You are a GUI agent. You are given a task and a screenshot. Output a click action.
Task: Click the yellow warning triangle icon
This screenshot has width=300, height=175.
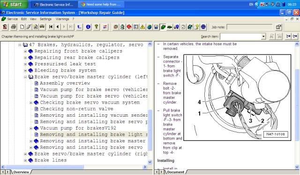pos(142,27)
